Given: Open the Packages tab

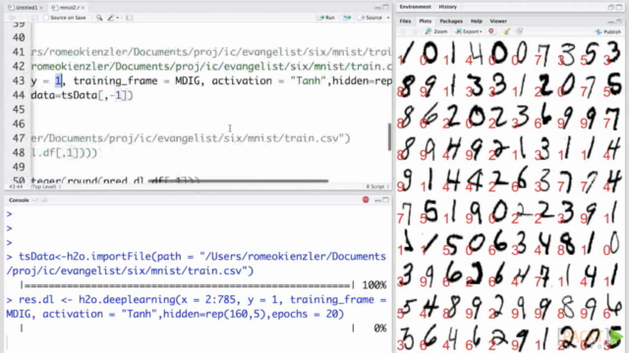Looking at the screenshot, I should (451, 22).
